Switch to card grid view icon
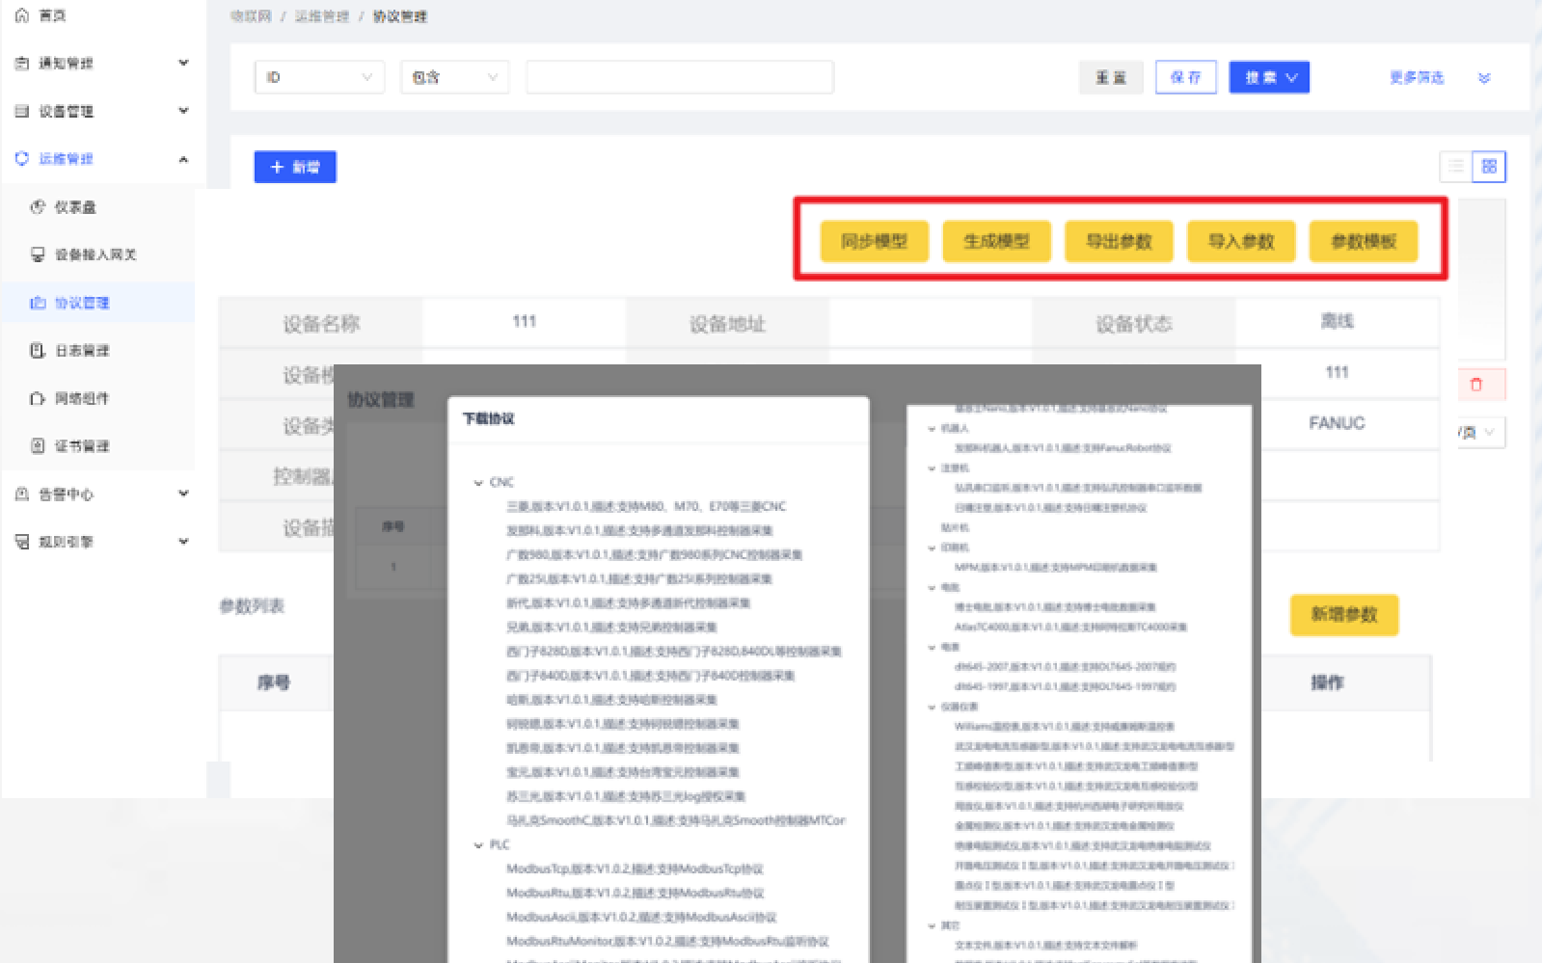1542x963 pixels. (x=1489, y=167)
